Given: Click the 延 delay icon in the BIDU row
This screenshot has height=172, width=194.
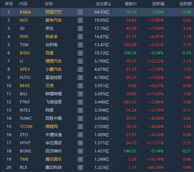Looking at the screenshot, I should point(80,53).
